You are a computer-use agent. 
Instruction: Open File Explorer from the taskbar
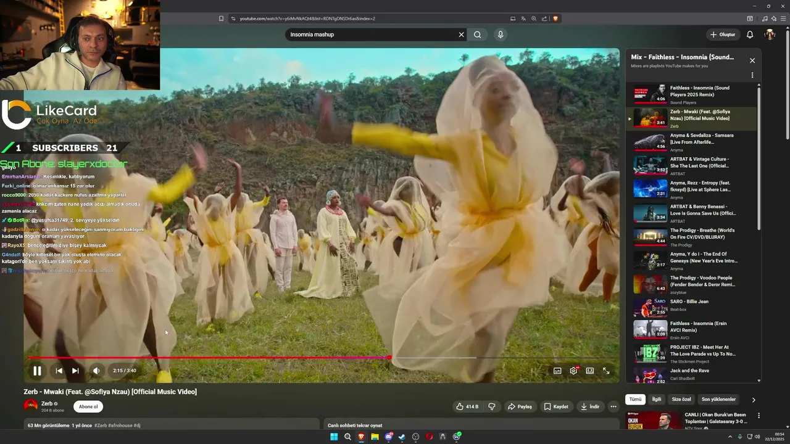[375, 437]
